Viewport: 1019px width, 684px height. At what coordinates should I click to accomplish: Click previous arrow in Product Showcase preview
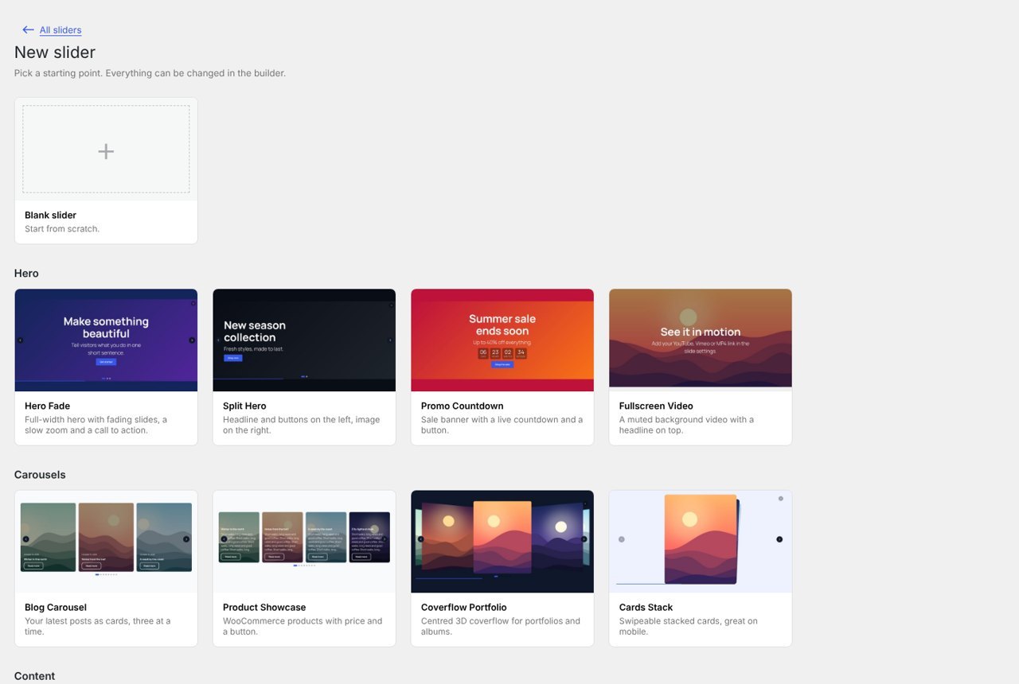(224, 539)
